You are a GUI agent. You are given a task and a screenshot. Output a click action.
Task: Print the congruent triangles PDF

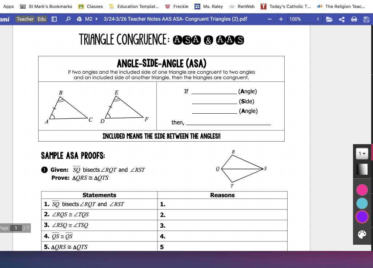coord(354,19)
